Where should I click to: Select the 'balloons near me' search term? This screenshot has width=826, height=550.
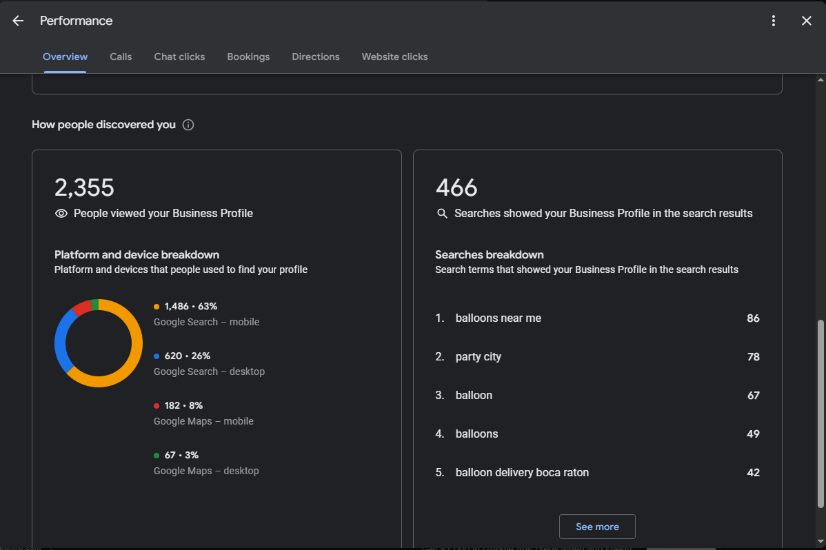(498, 318)
